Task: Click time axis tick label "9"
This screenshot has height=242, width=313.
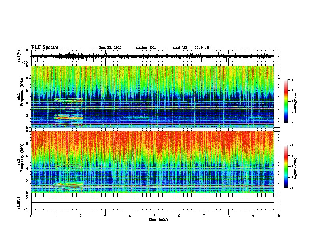Action: 253,216
